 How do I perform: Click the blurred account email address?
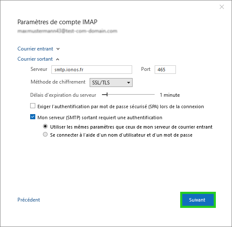pos(67,31)
